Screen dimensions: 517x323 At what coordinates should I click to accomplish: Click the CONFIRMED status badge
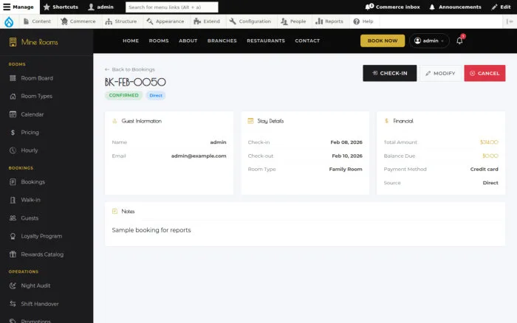[x=123, y=95]
